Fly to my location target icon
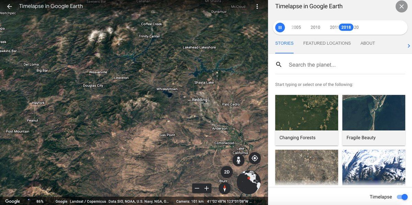 click(255, 158)
